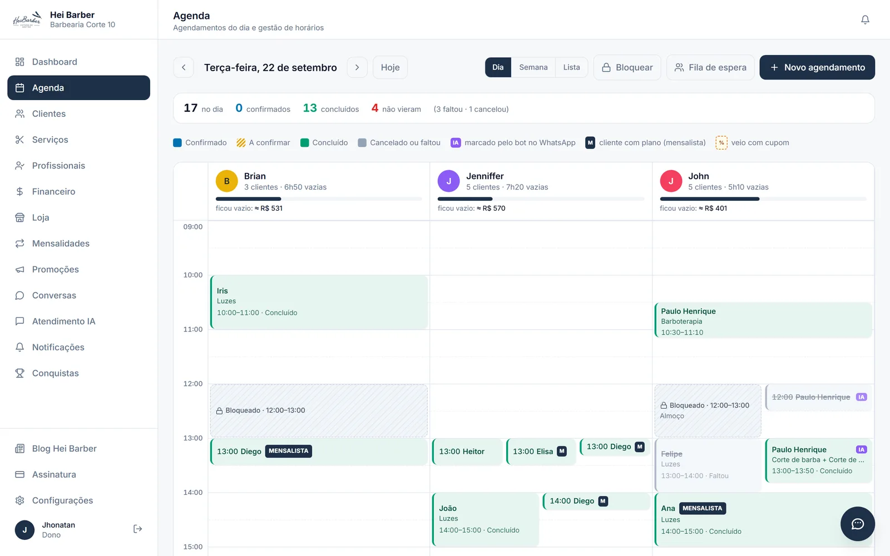Go to previous day with left chevron

pyautogui.click(x=184, y=67)
